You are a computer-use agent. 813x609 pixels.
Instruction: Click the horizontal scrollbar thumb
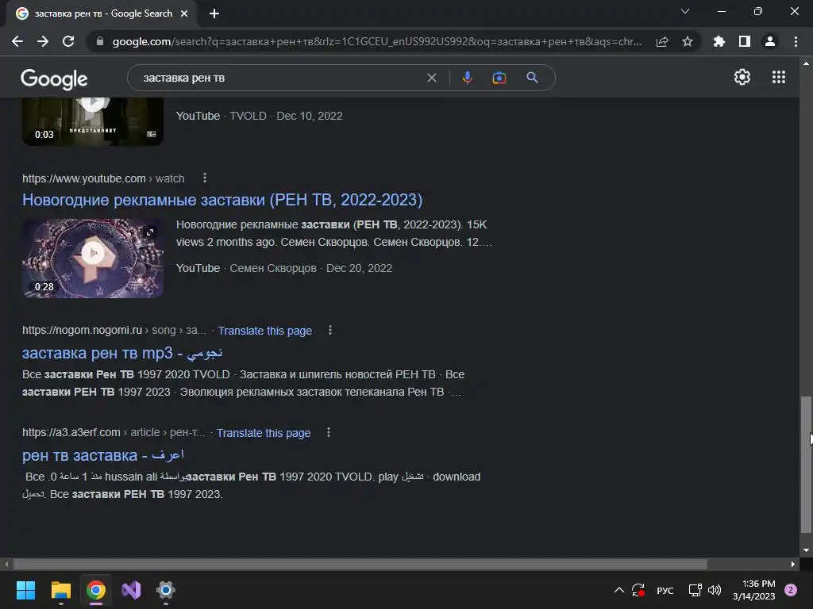point(360,564)
